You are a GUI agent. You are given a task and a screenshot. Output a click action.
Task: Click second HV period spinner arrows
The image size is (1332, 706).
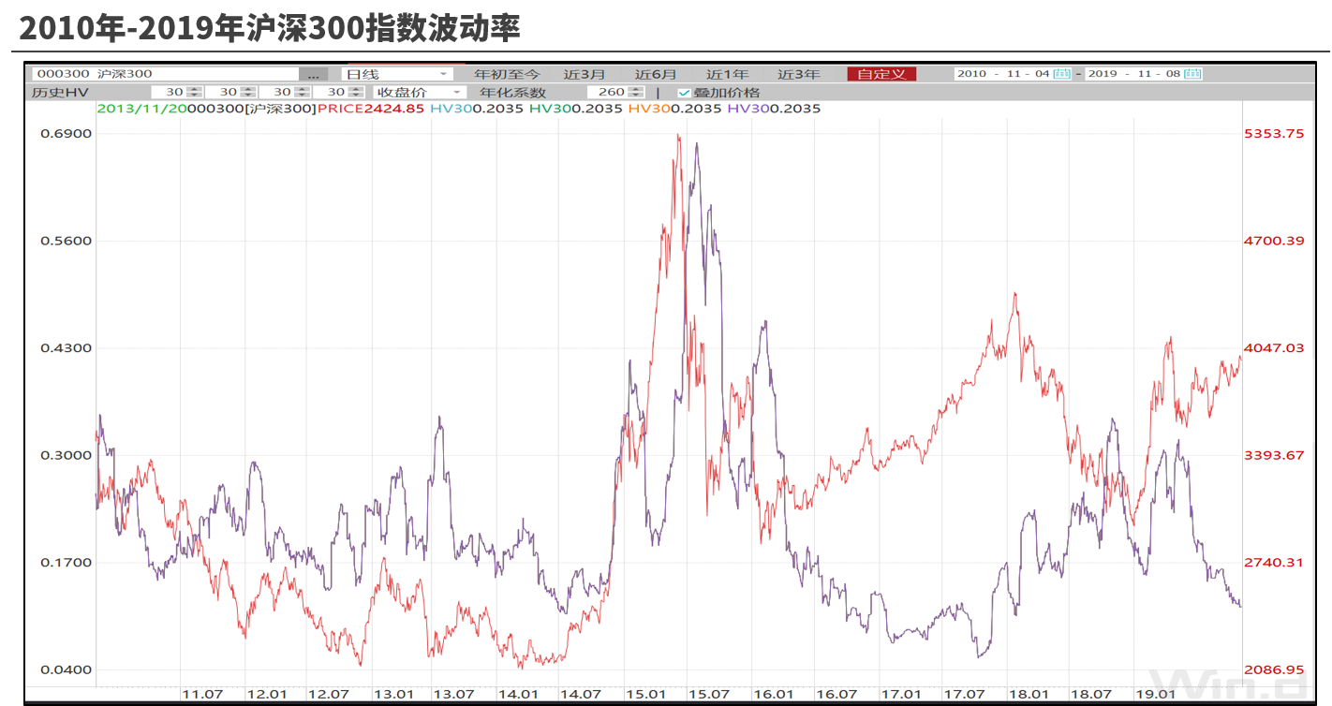coord(247,92)
